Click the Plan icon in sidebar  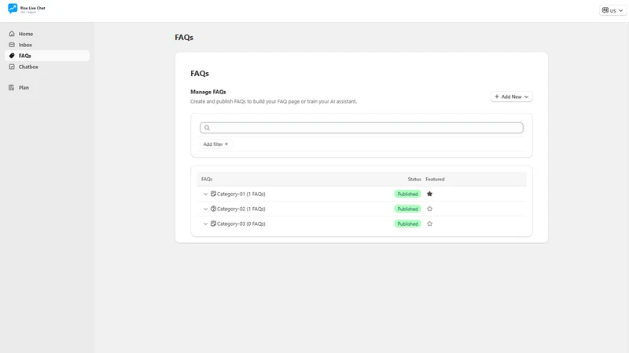click(x=12, y=88)
